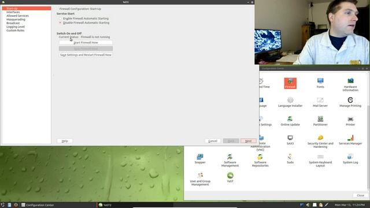
Task: Click Next in YaST2 firewall window
Action: tap(248, 141)
